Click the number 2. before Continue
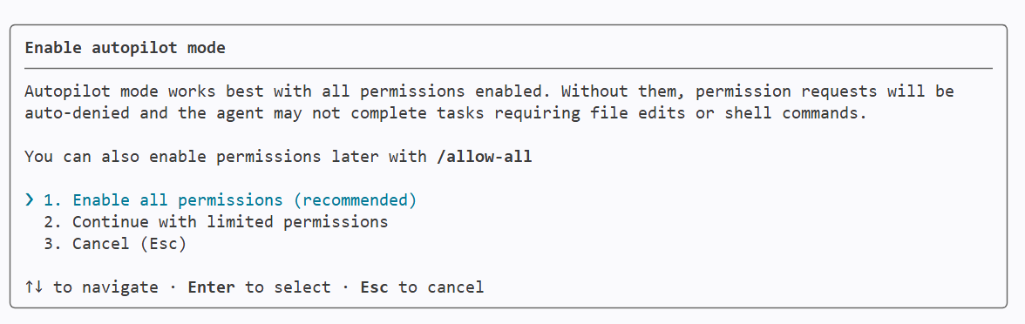The height and width of the screenshot is (324, 1025). 54,222
